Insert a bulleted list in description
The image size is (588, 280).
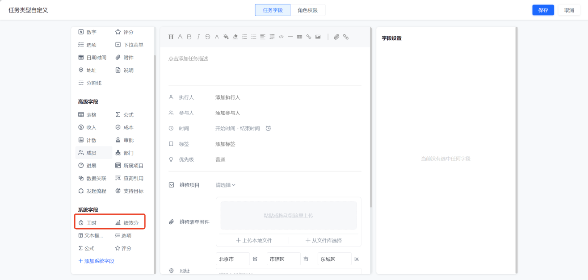tap(253, 37)
